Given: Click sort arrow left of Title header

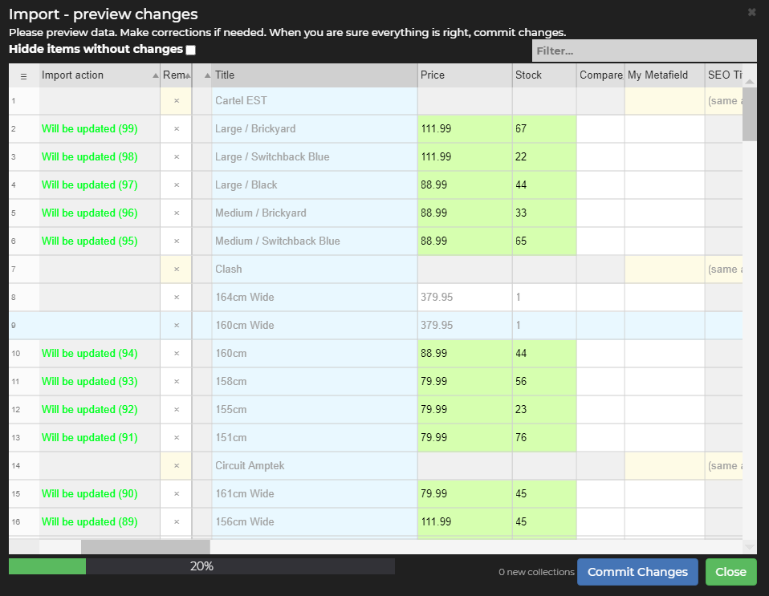Looking at the screenshot, I should coord(206,75).
